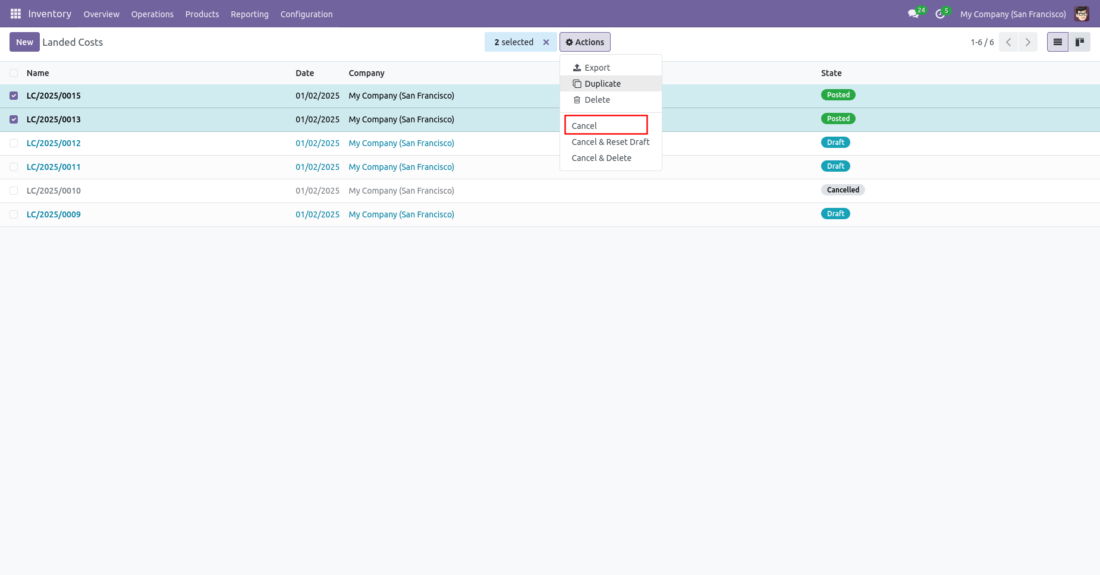1100x575 pixels.
Task: Choose Duplicate from the Actions menu
Action: coord(611,84)
